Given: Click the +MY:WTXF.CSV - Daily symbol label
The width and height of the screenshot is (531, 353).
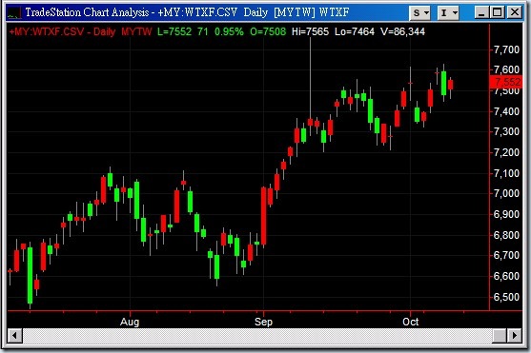Looking at the screenshot, I should 63,31.
